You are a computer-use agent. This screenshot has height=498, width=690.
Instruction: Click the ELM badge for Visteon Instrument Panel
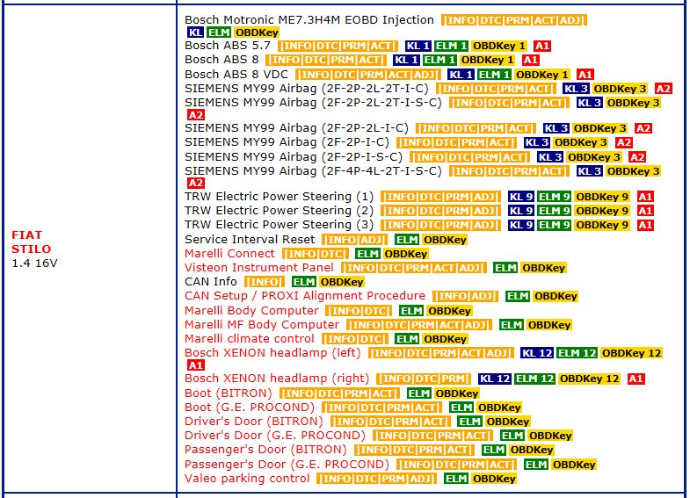tap(505, 268)
